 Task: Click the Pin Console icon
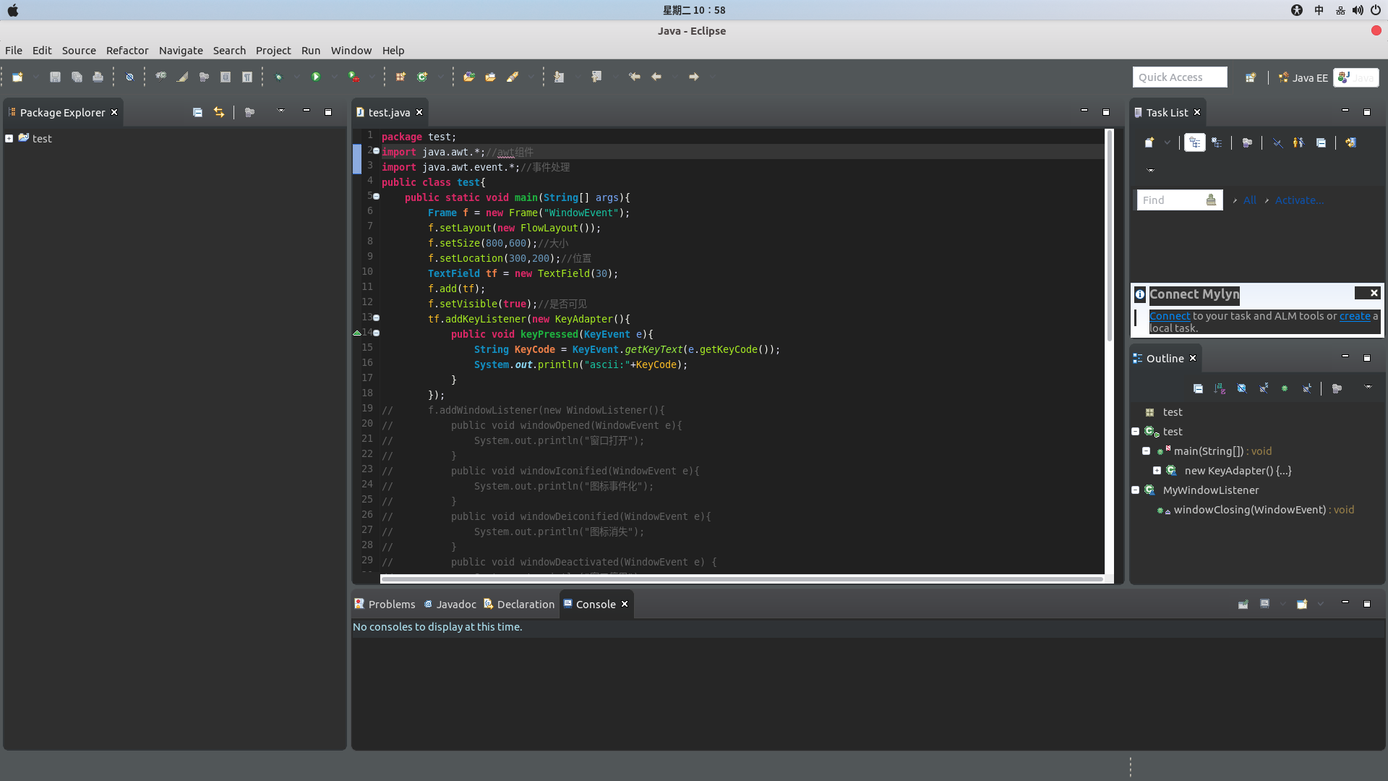coord(1243,604)
